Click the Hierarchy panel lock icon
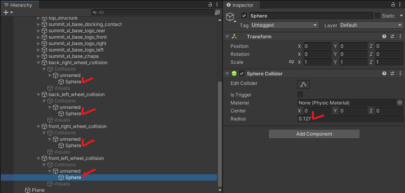 [210, 4]
